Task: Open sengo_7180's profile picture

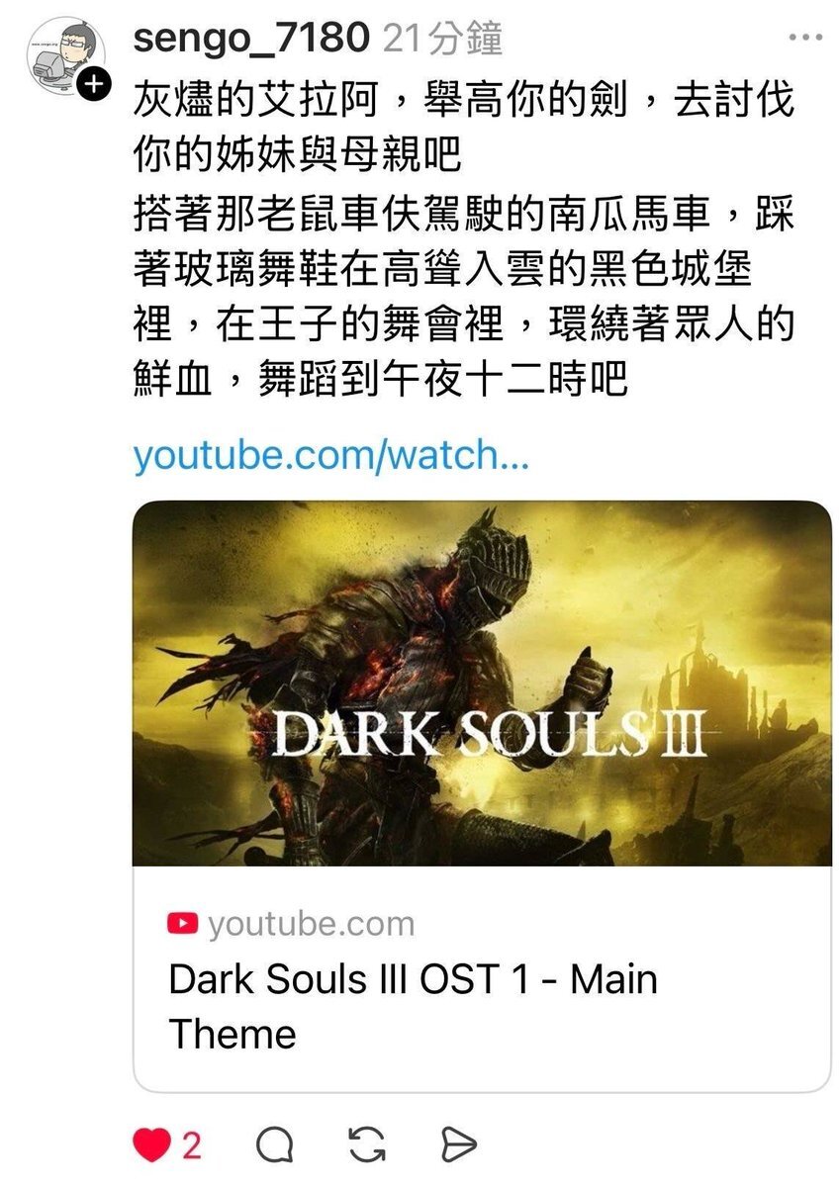Action: [x=65, y=57]
